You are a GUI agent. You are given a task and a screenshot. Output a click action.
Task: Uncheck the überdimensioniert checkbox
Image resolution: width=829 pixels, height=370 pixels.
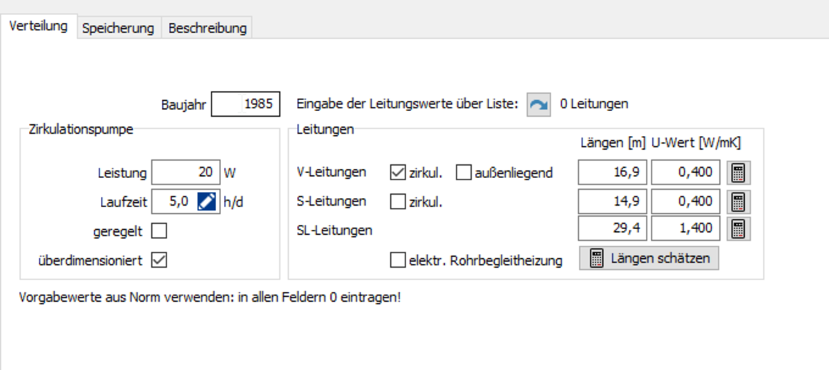159,260
